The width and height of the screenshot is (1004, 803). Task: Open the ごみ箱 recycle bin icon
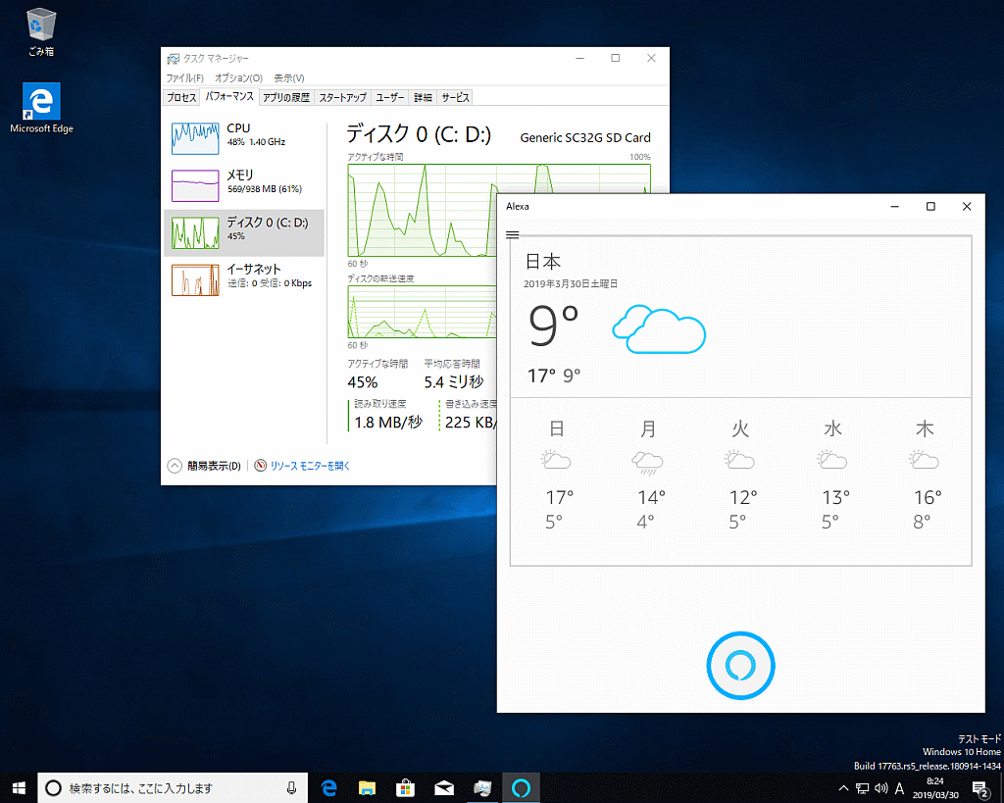pyautogui.click(x=41, y=31)
